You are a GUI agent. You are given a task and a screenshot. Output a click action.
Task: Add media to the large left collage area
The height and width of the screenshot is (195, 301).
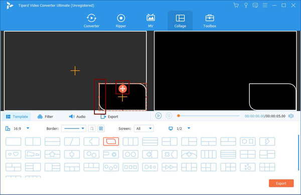(75, 71)
